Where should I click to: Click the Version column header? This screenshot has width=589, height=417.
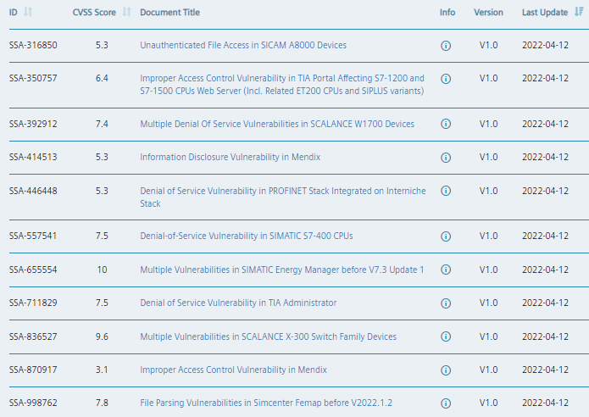click(x=488, y=13)
